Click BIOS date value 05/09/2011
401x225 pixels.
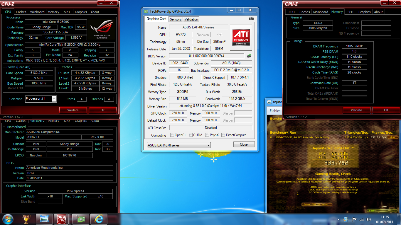(69, 178)
